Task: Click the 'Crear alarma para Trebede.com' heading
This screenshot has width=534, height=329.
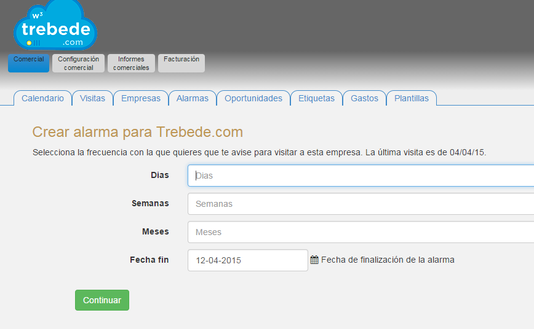Action: pos(138,132)
